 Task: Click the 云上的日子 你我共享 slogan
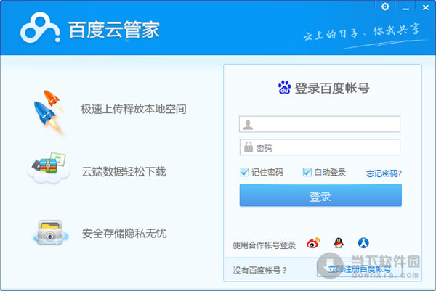[x=361, y=33]
